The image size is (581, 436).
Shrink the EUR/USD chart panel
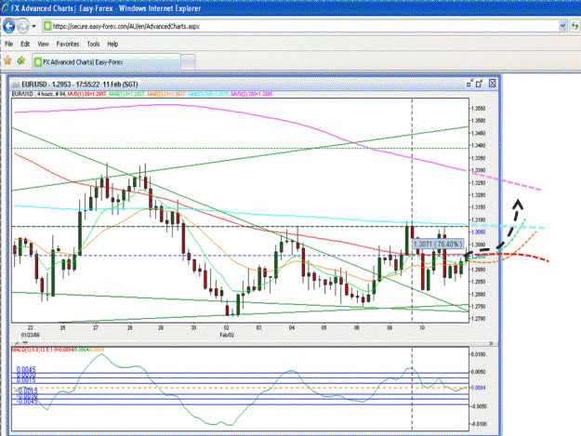(469, 84)
